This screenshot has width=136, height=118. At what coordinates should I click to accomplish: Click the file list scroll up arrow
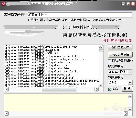click(x=101, y=47)
